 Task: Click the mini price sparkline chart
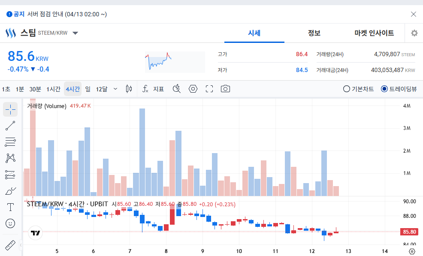(175, 62)
